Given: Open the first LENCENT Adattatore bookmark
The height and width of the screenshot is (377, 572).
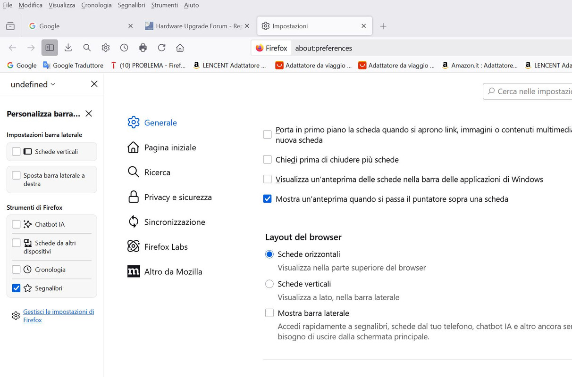Looking at the screenshot, I should (x=229, y=66).
